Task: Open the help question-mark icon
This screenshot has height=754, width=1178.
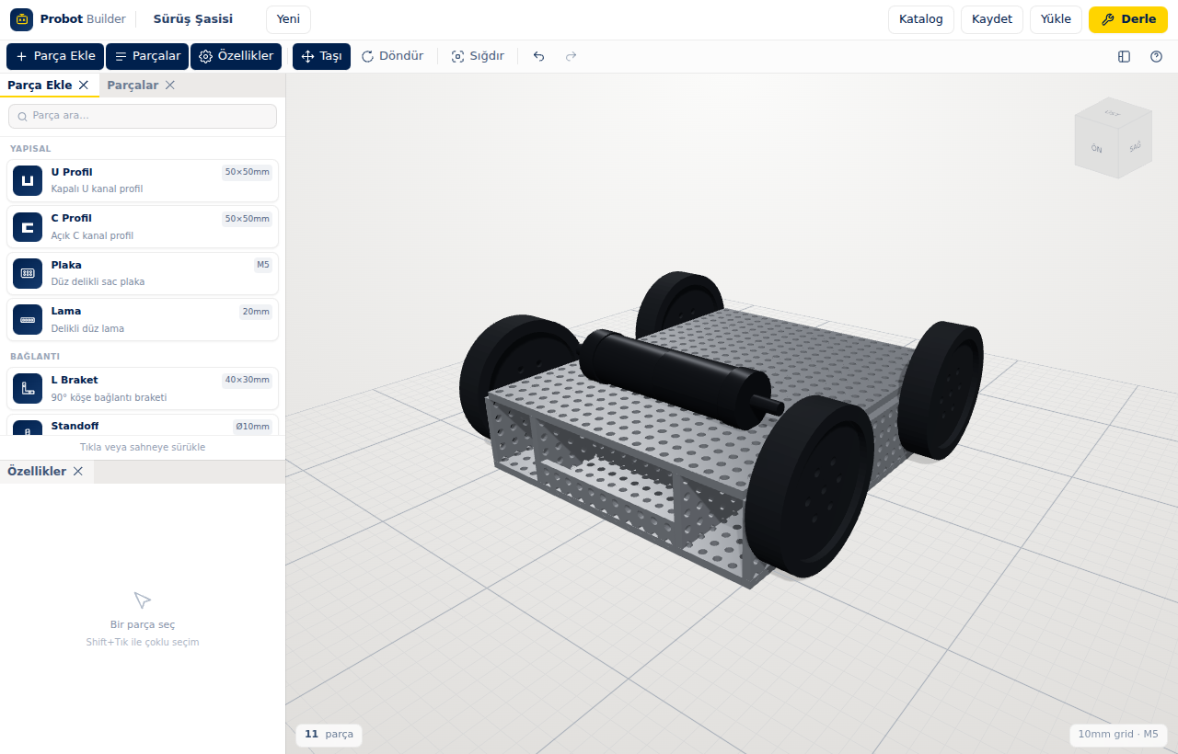Action: 1156,56
